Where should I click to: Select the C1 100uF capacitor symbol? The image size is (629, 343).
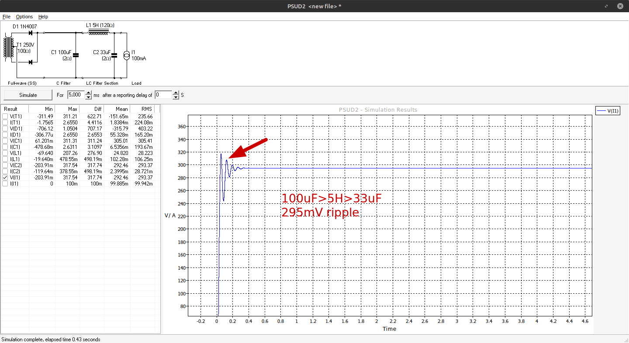pyautogui.click(x=76, y=55)
